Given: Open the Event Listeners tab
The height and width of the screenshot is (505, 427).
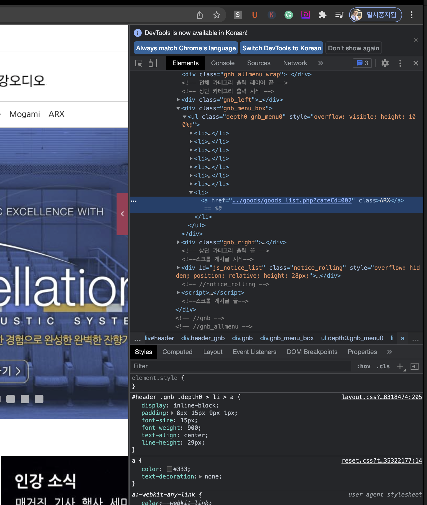Looking at the screenshot, I should 254,352.
